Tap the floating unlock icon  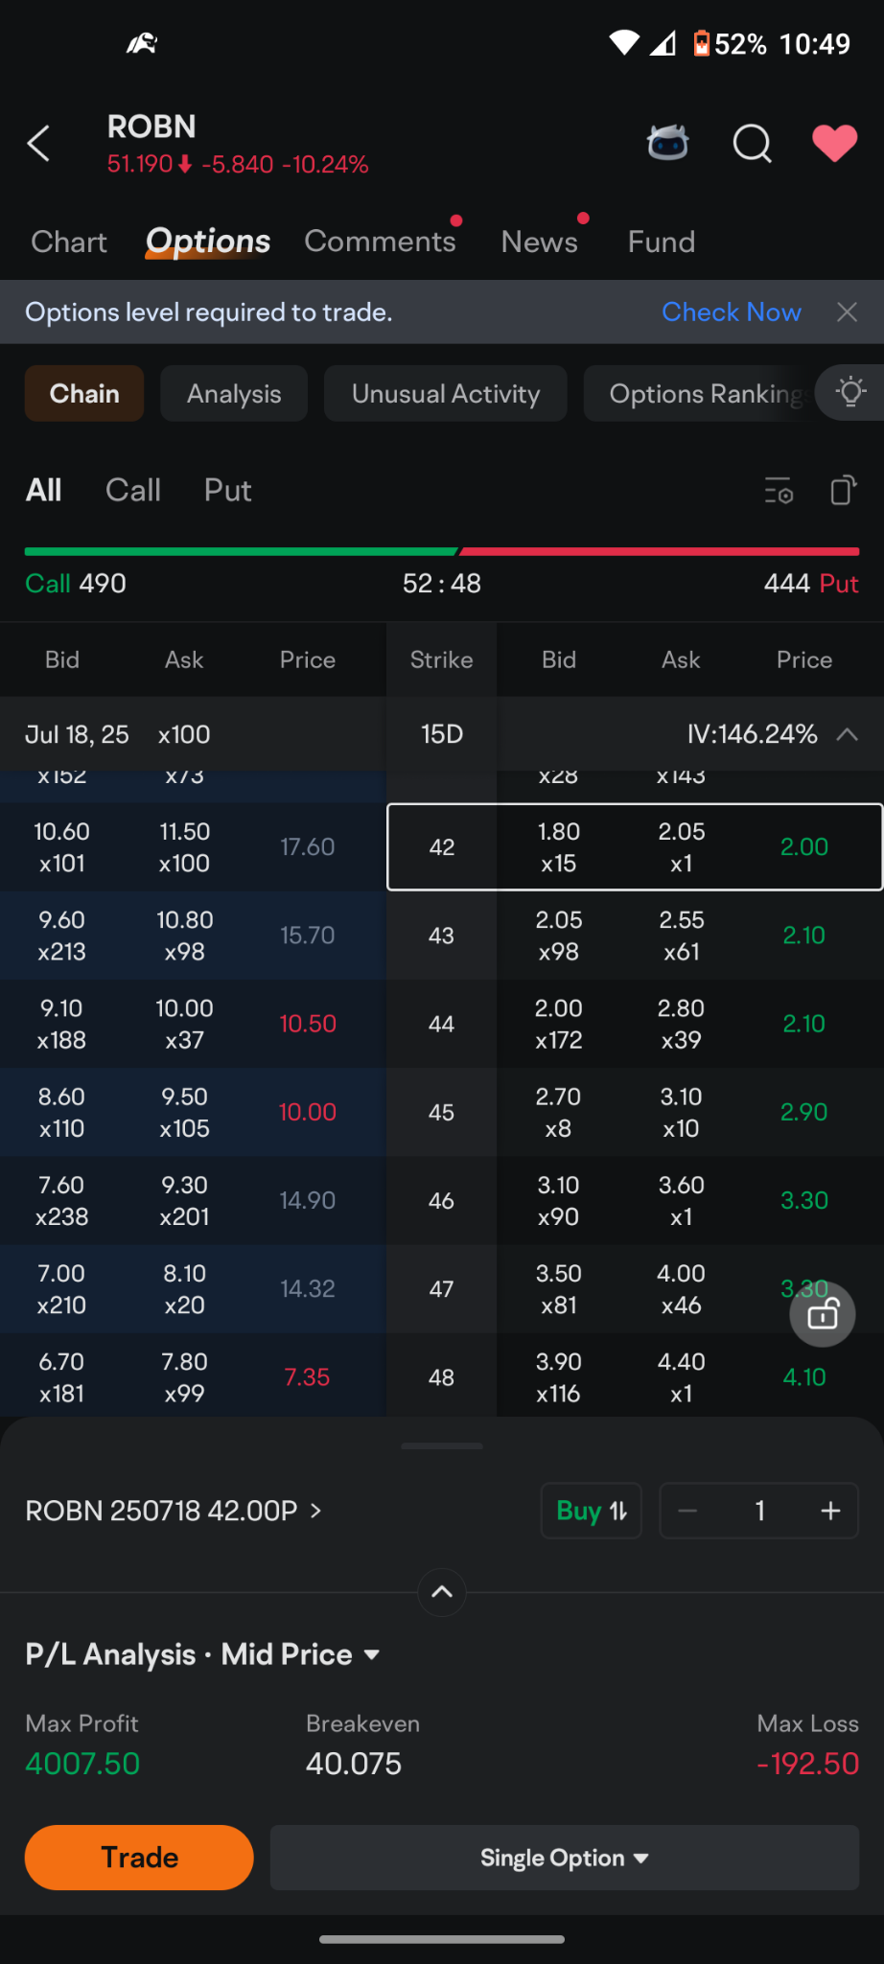823,1313
